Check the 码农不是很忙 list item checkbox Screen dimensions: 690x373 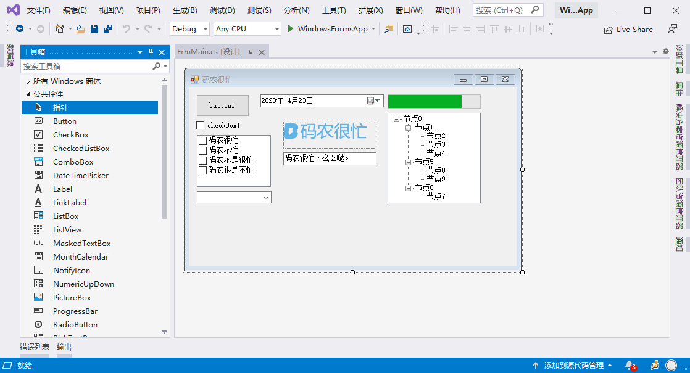click(x=203, y=160)
